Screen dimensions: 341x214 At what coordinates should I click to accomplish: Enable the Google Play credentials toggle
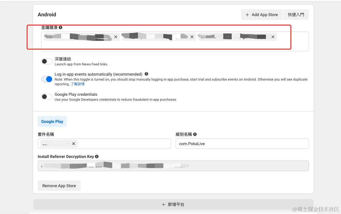point(47,97)
